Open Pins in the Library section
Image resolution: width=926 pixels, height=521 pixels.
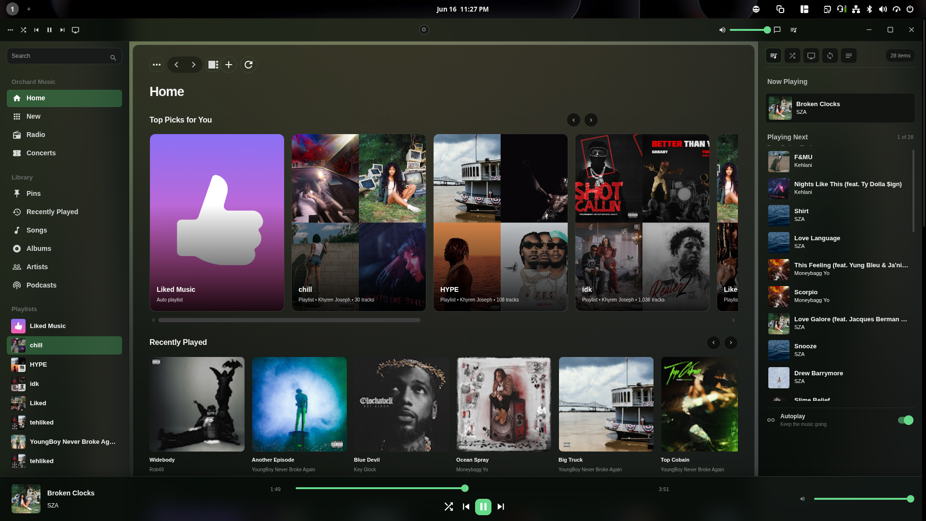click(x=64, y=193)
